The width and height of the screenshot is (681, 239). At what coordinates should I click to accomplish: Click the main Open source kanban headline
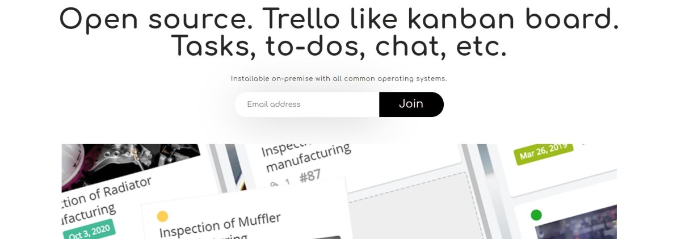[x=339, y=19]
